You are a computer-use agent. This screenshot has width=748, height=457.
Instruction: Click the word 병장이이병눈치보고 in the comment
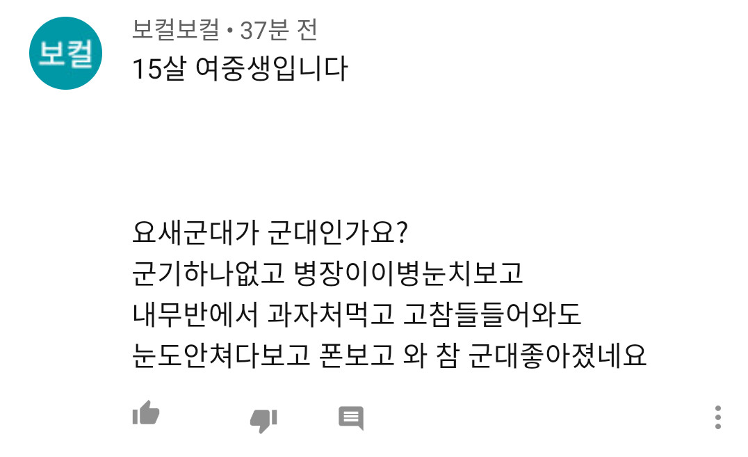pos(408,273)
